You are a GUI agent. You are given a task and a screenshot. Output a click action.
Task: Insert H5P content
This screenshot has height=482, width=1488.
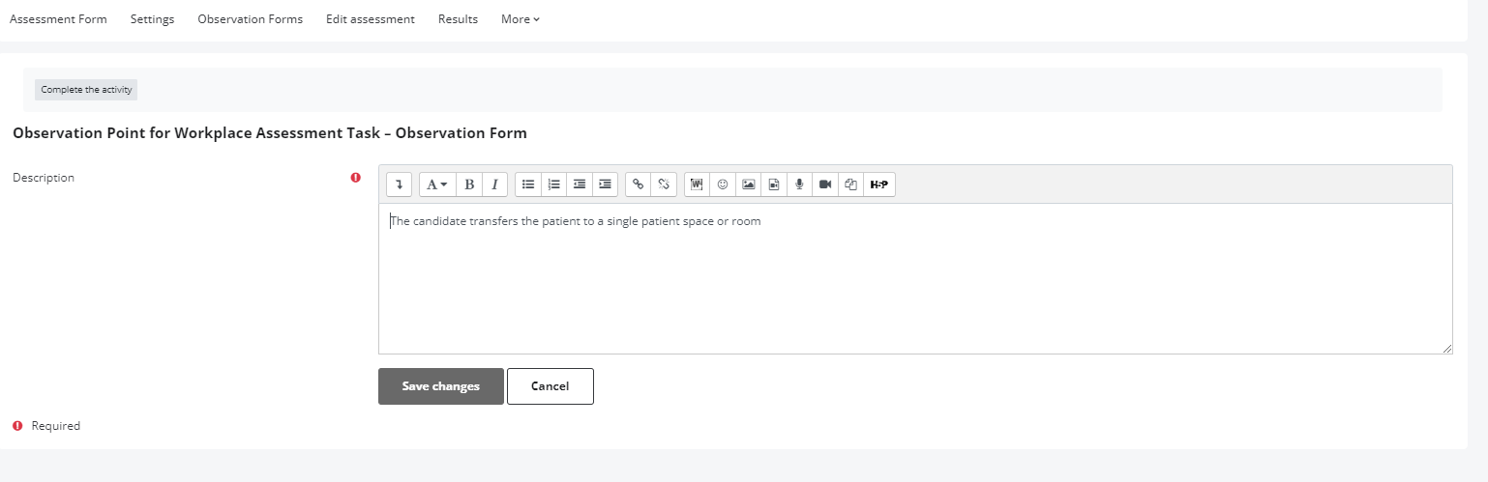pyautogui.click(x=878, y=184)
